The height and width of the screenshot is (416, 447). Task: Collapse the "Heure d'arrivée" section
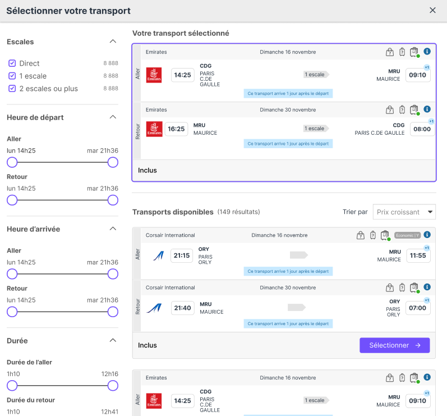[113, 229]
